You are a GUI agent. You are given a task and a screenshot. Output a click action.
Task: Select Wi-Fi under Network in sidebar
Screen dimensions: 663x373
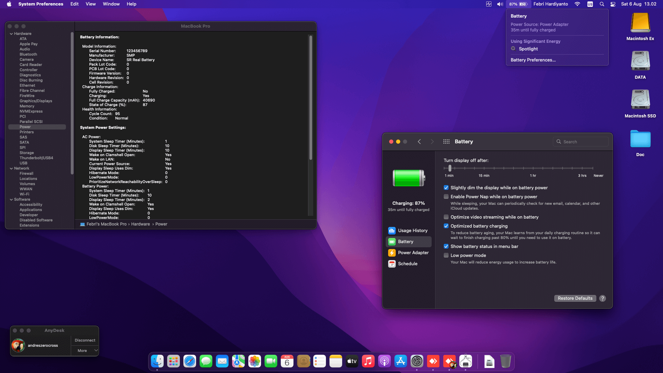click(x=25, y=194)
